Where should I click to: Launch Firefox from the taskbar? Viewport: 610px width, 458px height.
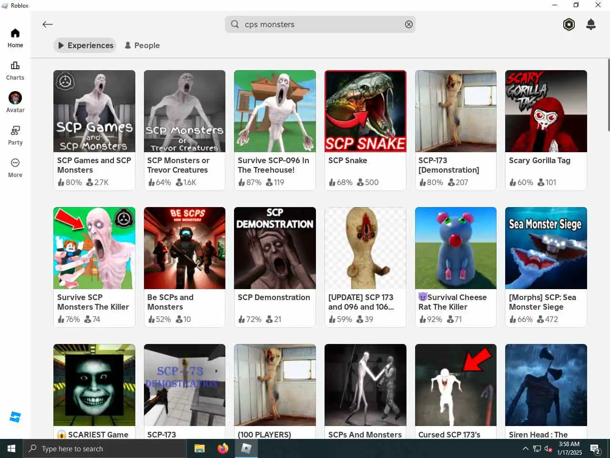(x=223, y=448)
